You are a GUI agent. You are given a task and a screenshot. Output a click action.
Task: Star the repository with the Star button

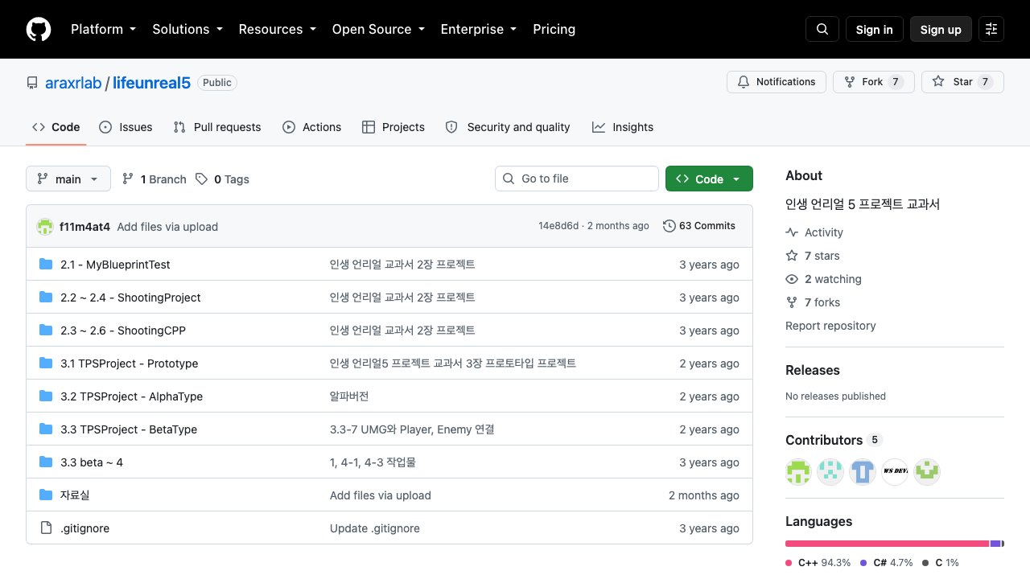point(962,82)
